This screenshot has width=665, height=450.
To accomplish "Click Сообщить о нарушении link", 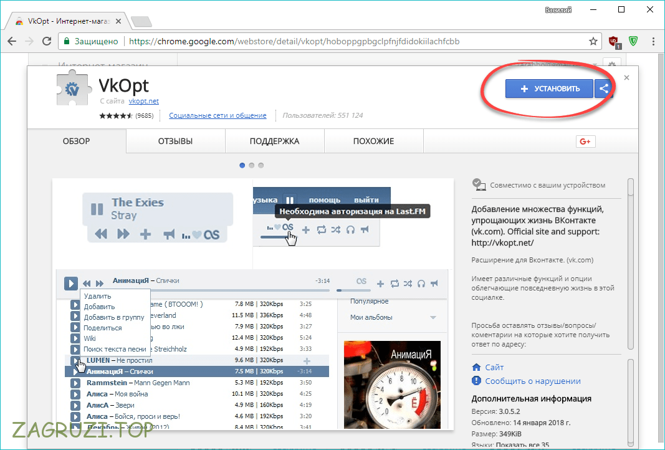I will point(533,381).
